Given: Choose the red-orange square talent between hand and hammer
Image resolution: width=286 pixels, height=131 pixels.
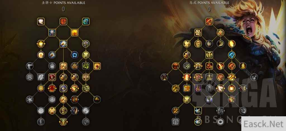Looking at the screenshot, I should point(63,21).
